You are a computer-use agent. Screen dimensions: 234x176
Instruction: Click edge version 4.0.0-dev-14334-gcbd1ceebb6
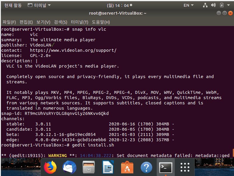point(71,140)
